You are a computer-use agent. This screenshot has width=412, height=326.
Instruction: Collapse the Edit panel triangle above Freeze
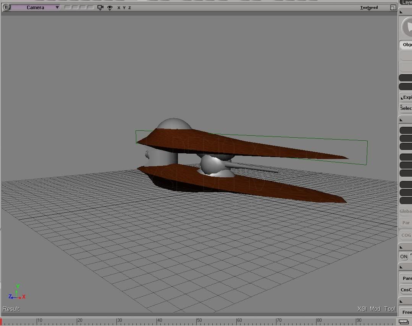point(401,301)
